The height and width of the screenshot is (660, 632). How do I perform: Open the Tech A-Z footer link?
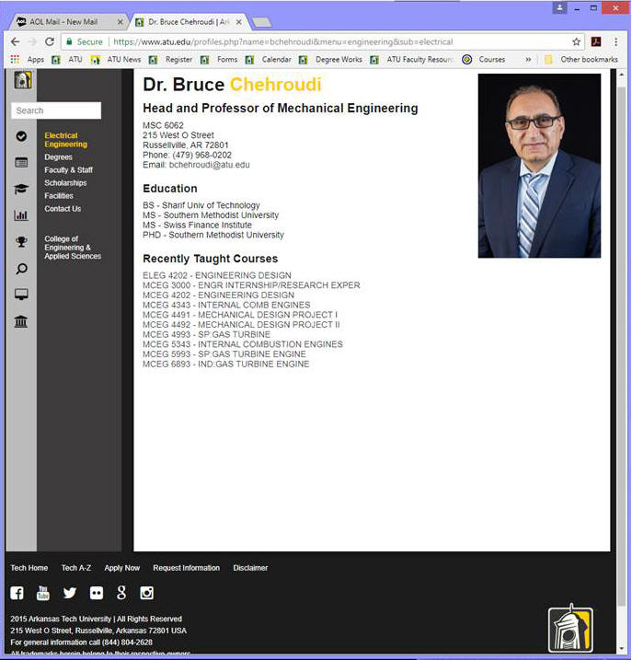pyautogui.click(x=76, y=568)
